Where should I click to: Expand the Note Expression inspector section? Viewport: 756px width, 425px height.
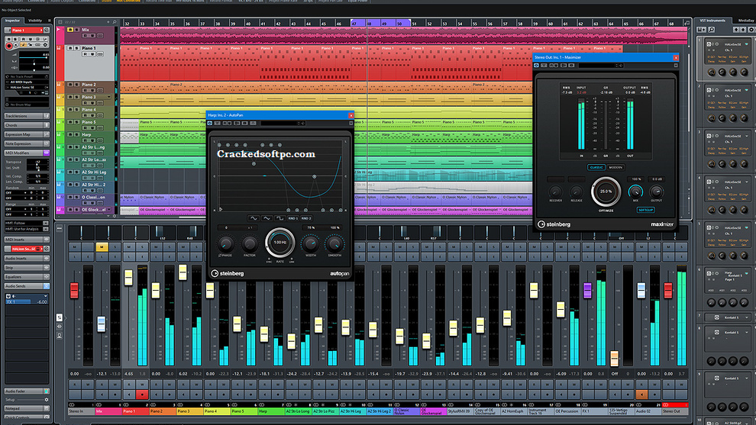(27, 143)
